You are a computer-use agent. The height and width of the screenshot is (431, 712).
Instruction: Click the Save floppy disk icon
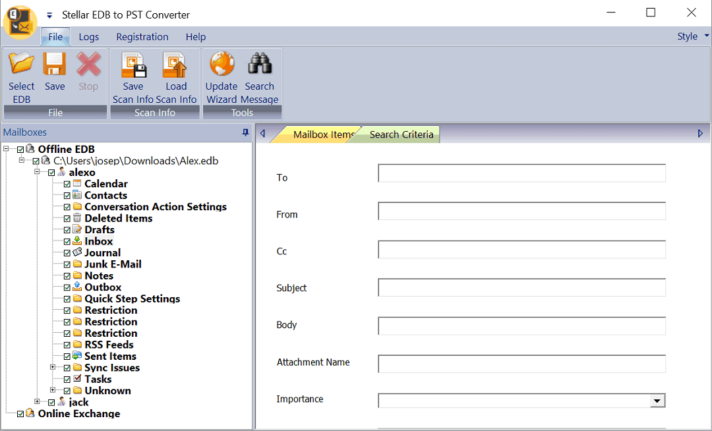click(55, 63)
